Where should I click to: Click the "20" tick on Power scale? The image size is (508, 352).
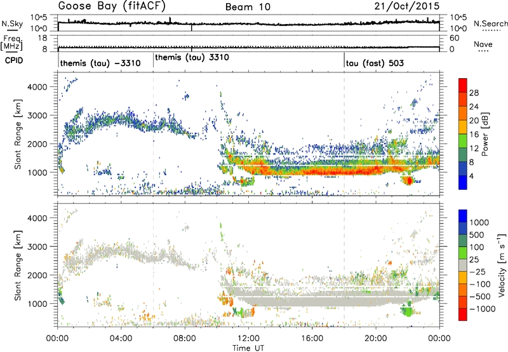474,121
